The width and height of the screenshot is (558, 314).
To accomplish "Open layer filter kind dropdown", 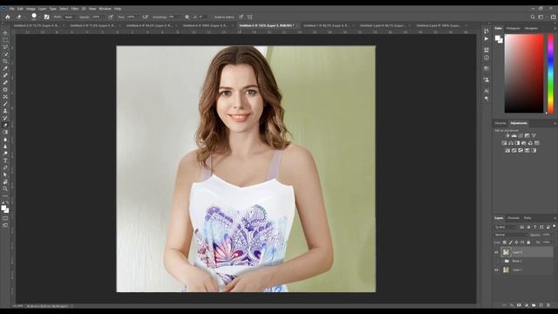I will tap(506, 227).
